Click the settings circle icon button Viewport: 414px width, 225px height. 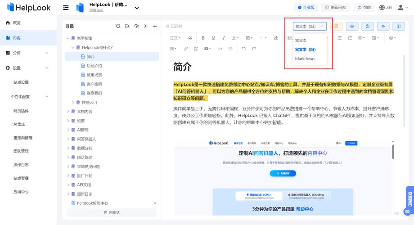[352, 26]
